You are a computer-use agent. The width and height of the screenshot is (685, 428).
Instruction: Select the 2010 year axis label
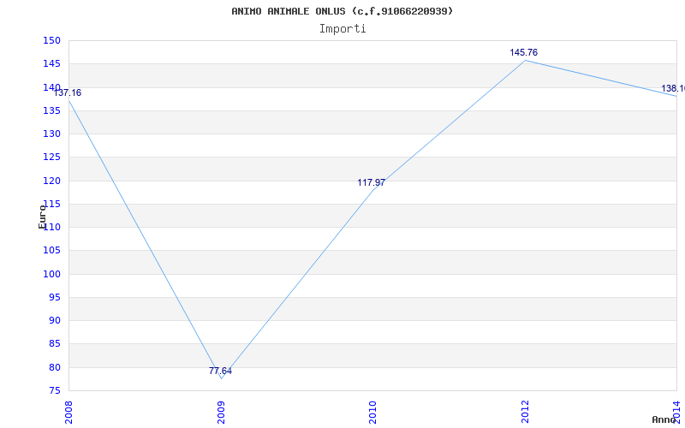(x=372, y=413)
